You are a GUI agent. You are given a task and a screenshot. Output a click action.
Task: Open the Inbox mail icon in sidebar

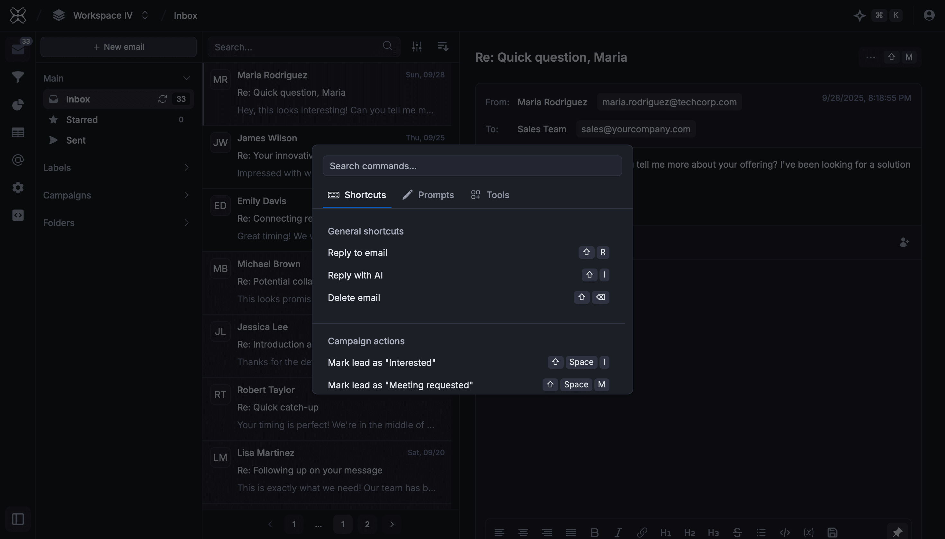click(x=17, y=49)
